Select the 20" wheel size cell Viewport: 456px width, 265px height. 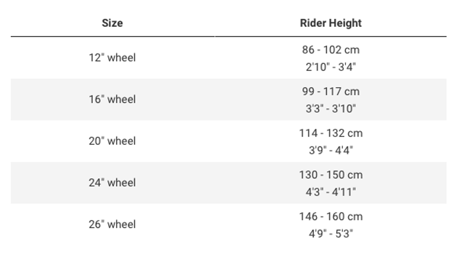tap(112, 141)
